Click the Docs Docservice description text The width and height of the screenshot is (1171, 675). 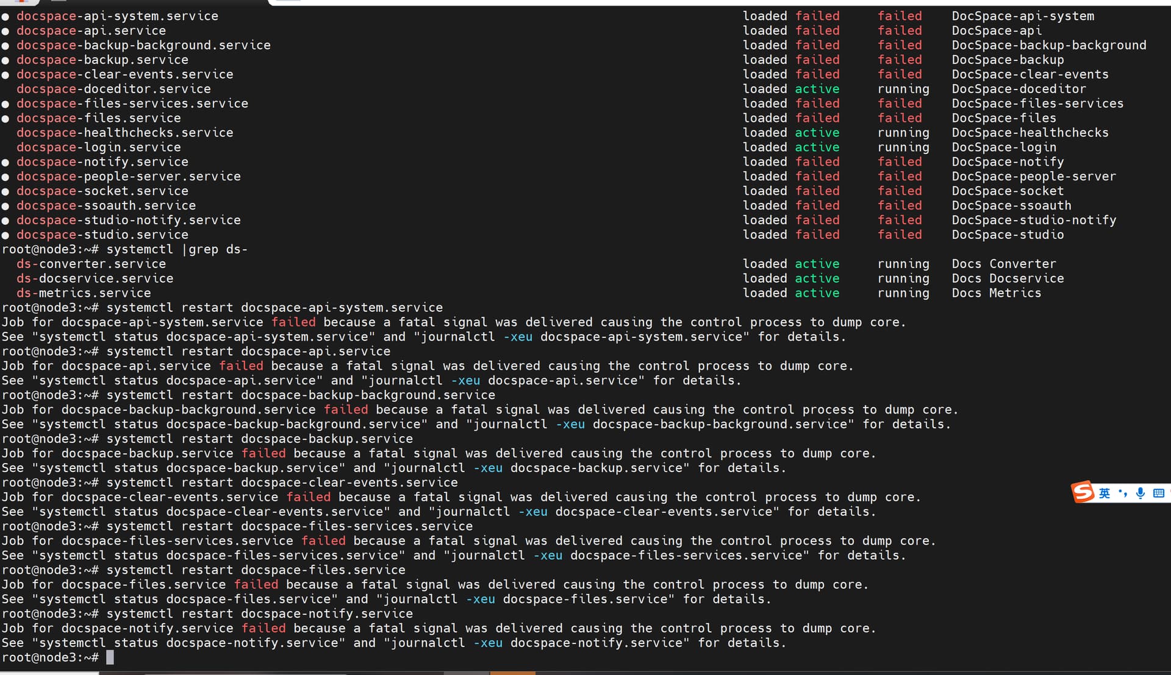tap(1008, 278)
